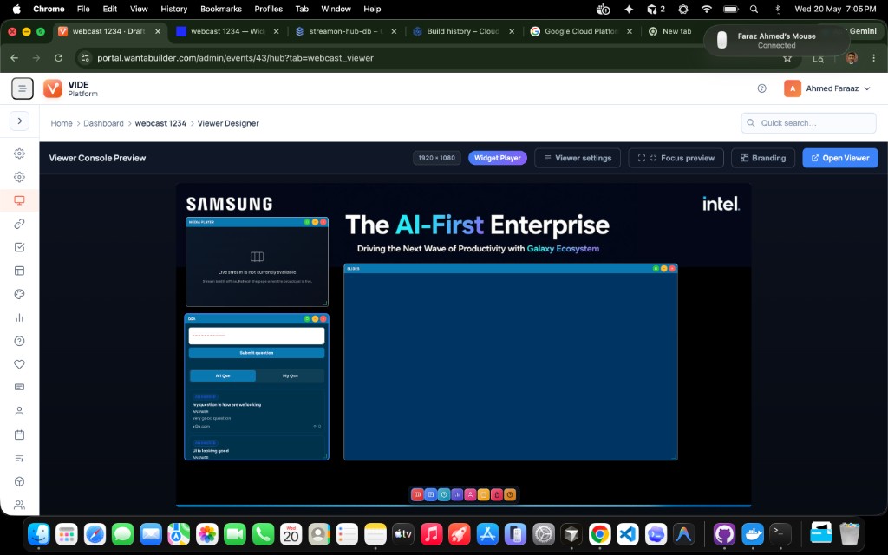Switch to New tab browser tab

pyautogui.click(x=671, y=31)
